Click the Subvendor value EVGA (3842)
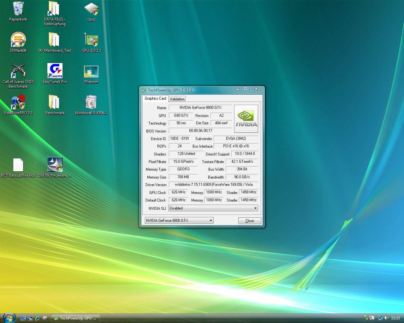The image size is (404, 323). [x=236, y=138]
